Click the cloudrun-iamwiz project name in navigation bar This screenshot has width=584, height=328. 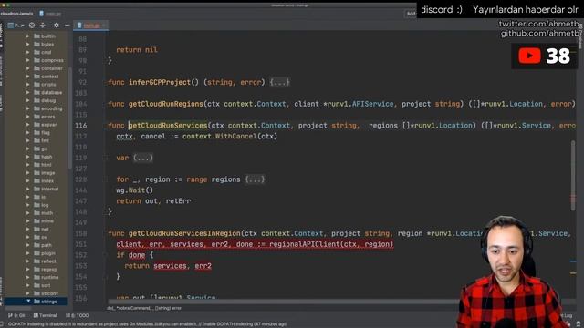pyautogui.click(x=16, y=14)
